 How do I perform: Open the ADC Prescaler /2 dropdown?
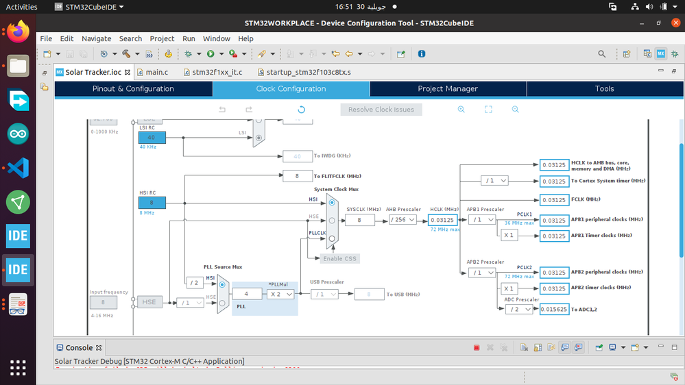[518, 309]
